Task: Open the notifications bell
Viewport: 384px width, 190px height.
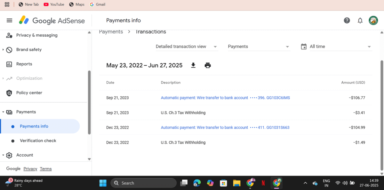Action: (360, 20)
